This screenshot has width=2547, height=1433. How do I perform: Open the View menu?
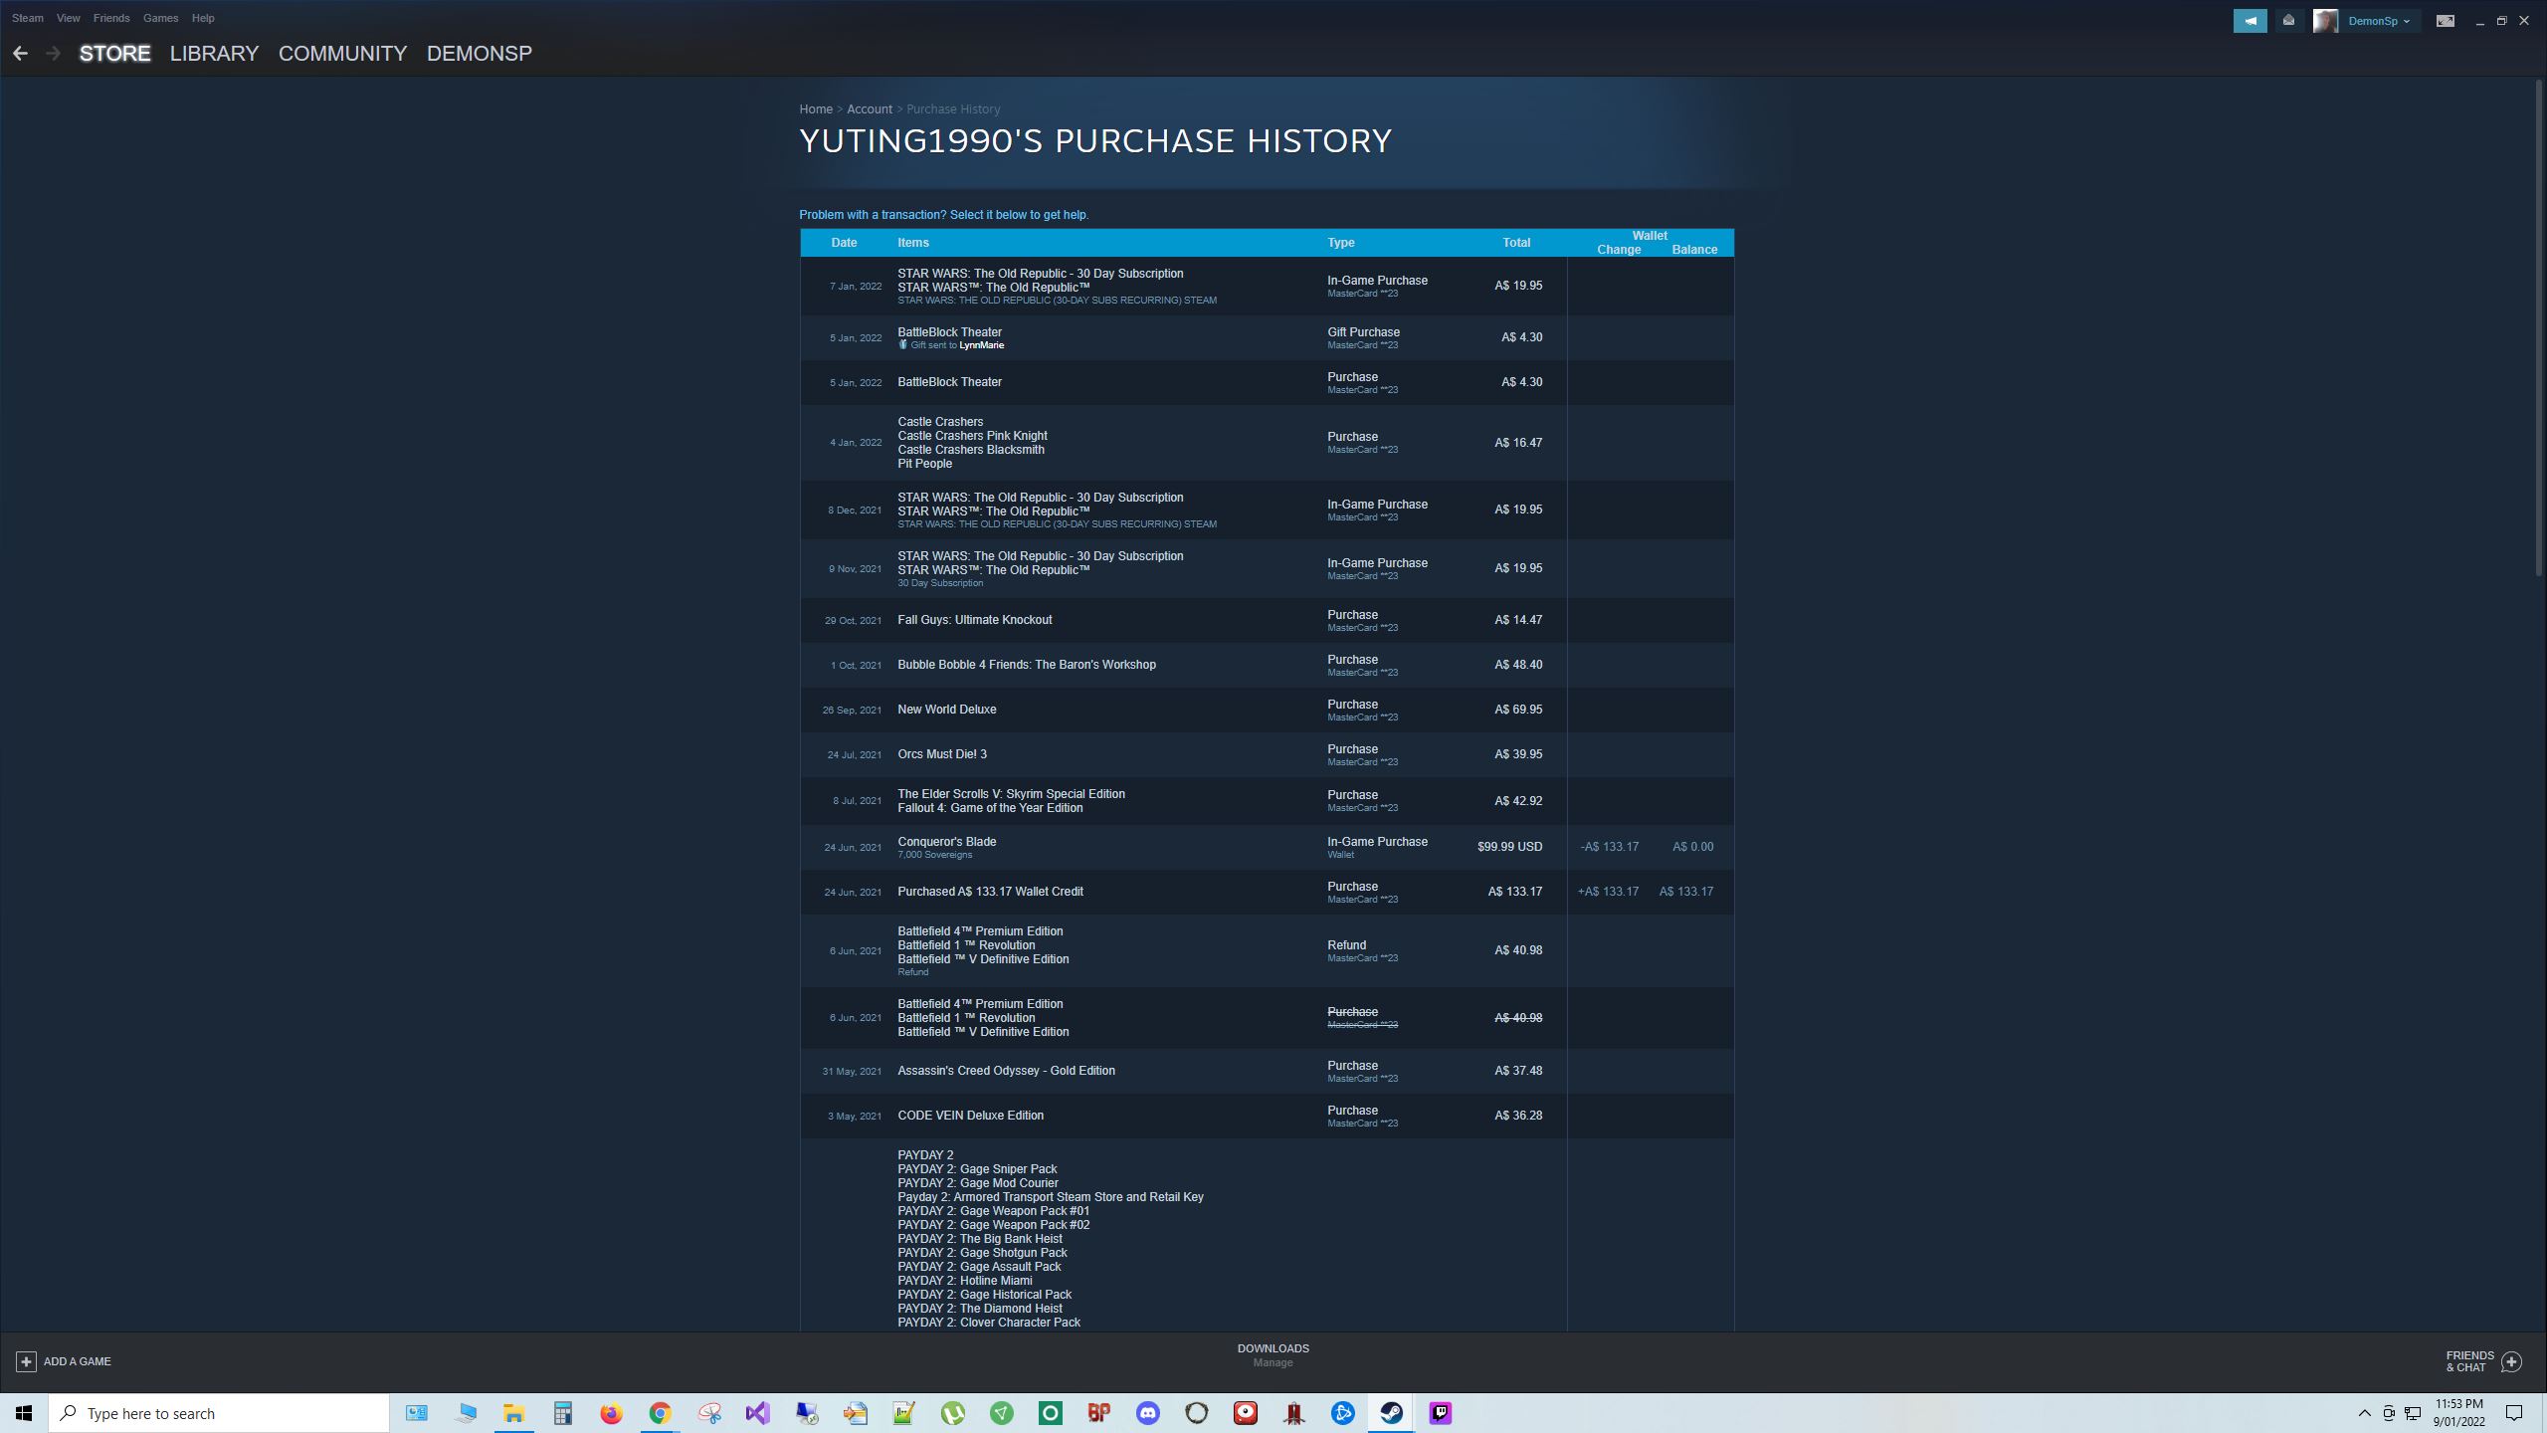(68, 18)
